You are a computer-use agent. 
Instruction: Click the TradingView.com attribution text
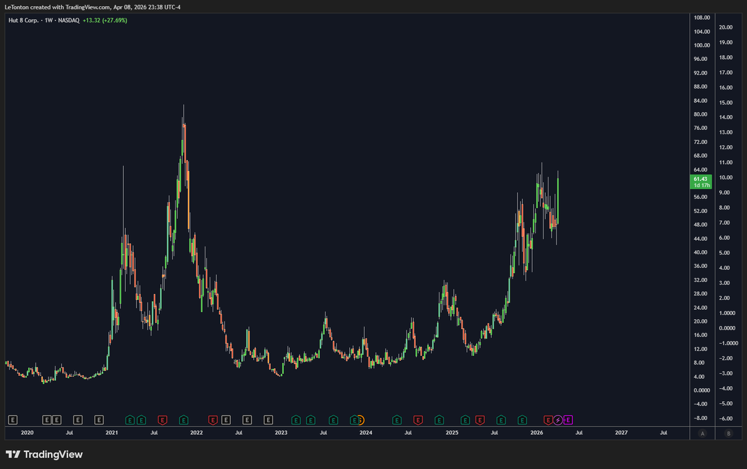tap(88, 7)
